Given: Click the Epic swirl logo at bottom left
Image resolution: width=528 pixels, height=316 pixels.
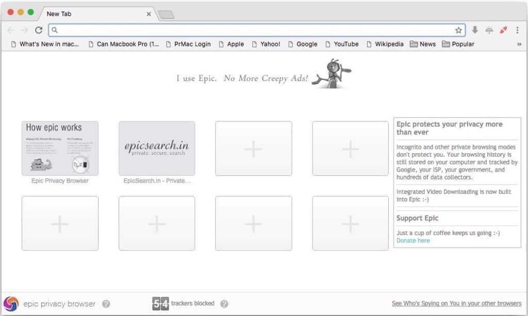Looking at the screenshot, I should [11, 304].
